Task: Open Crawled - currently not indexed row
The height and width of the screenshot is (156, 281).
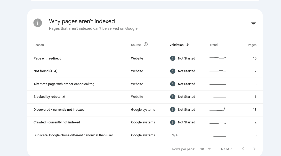Action: [57, 122]
